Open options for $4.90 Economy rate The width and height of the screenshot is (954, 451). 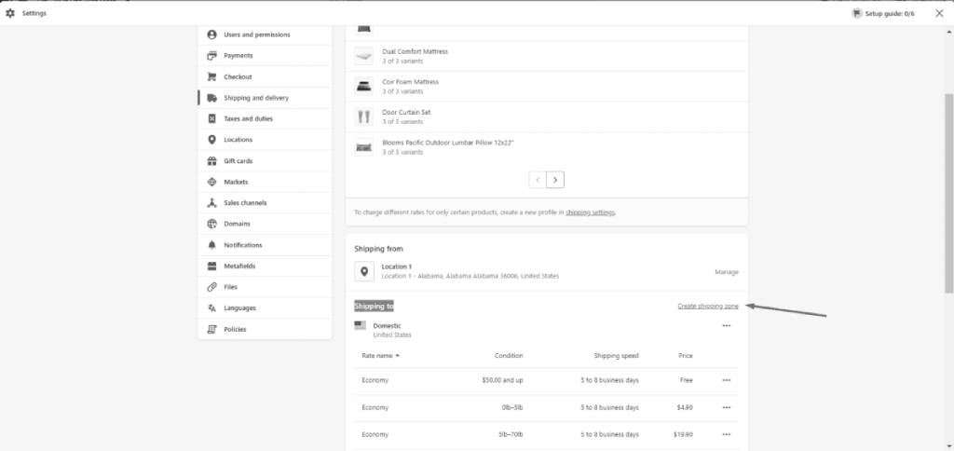(x=726, y=407)
